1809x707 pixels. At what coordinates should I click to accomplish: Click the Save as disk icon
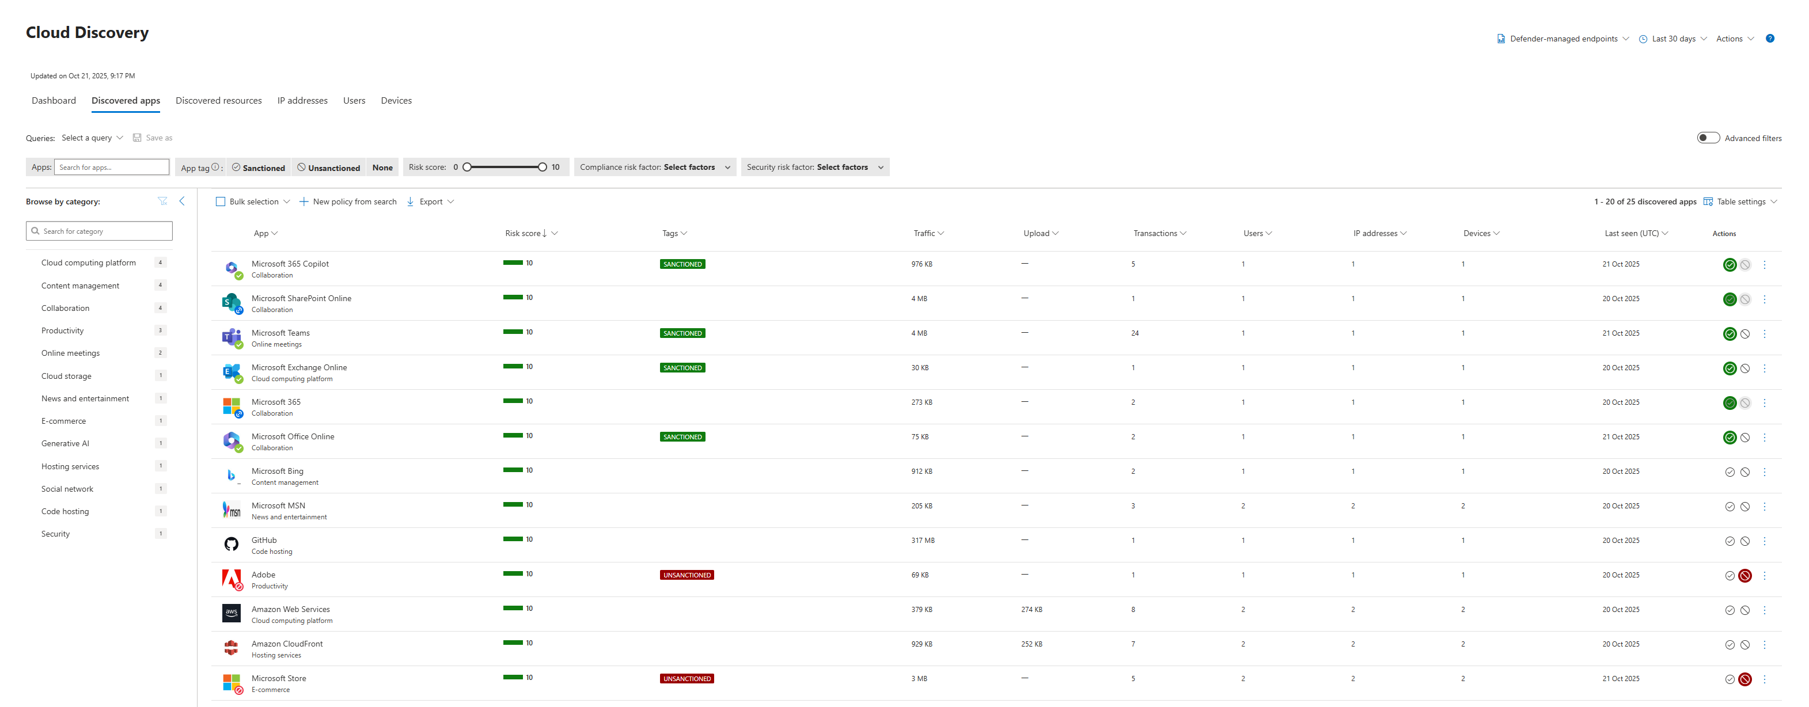pyautogui.click(x=138, y=138)
